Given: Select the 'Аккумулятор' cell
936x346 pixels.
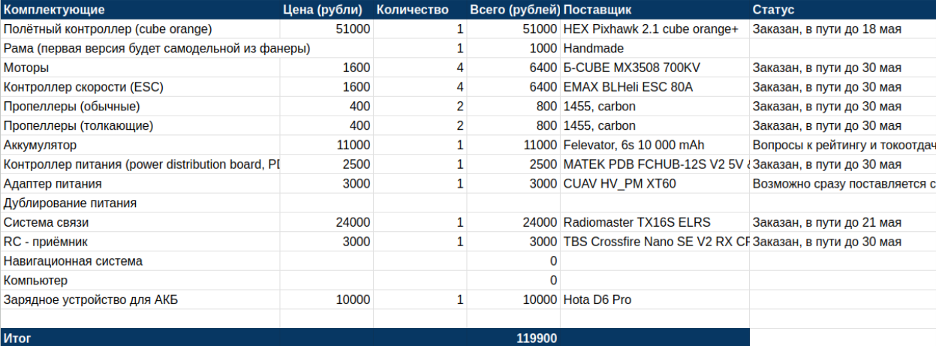Looking at the screenshot, I should coord(140,145).
